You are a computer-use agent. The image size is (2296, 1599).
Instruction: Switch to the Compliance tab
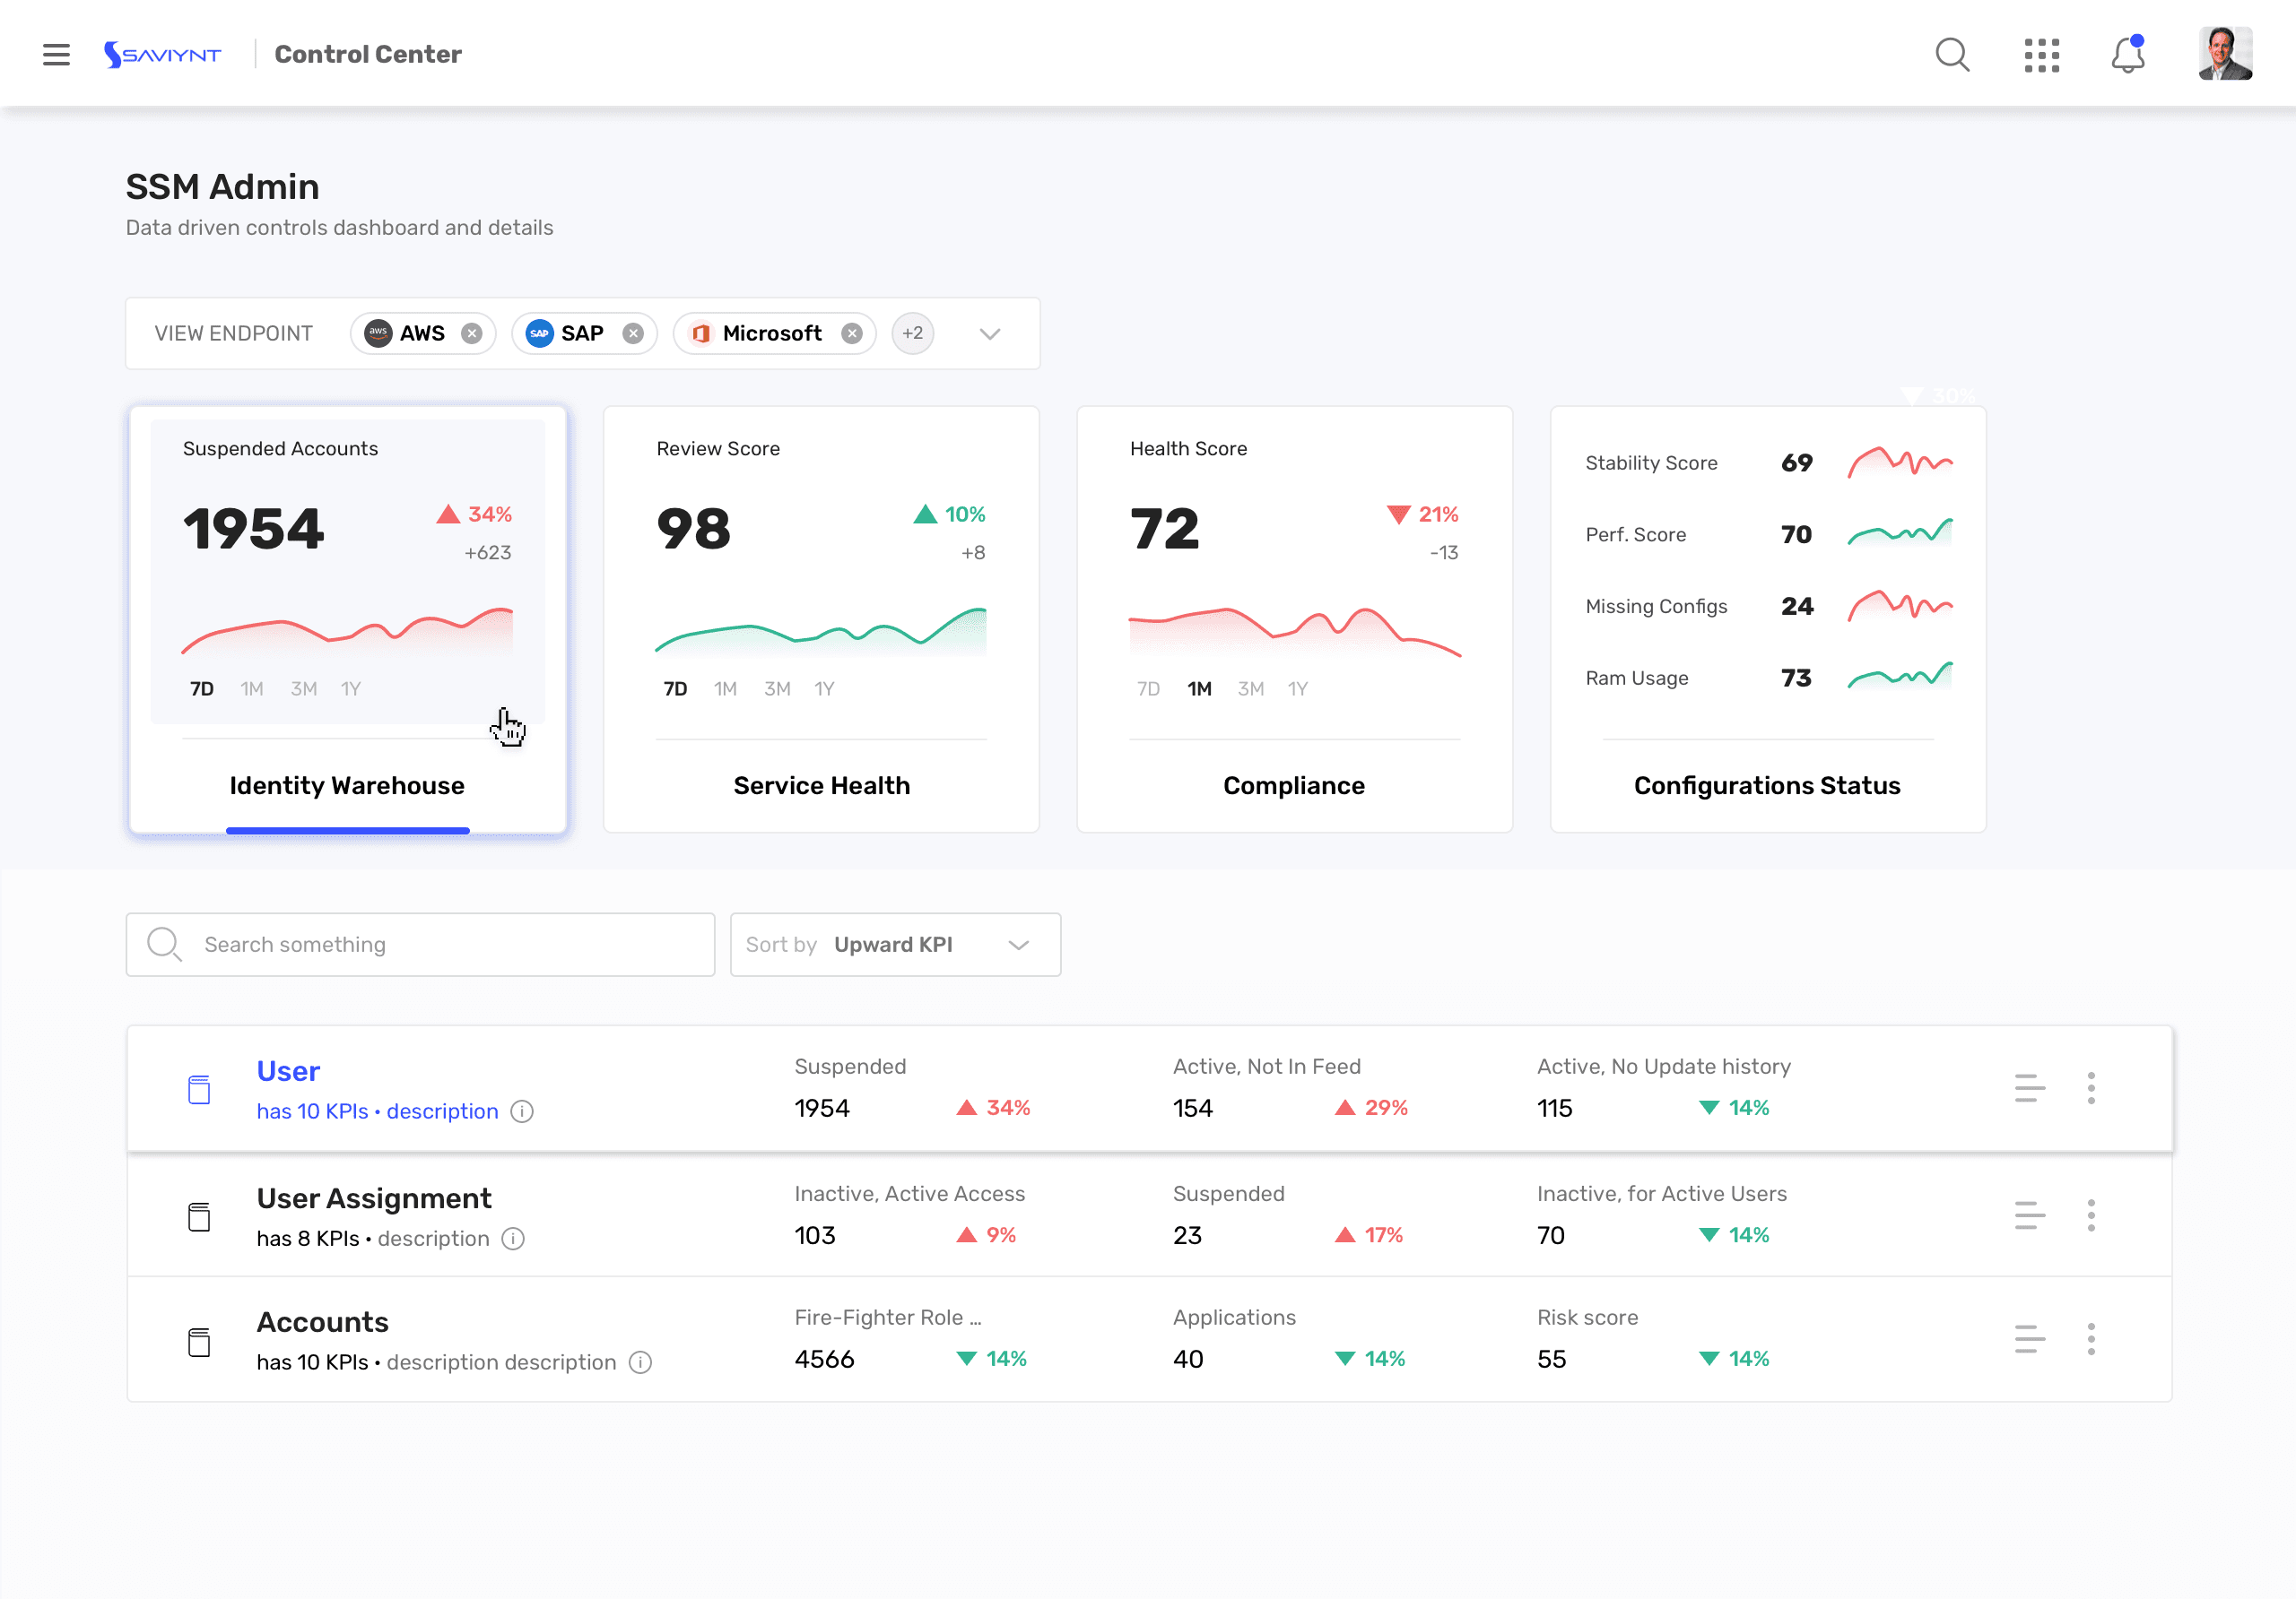tap(1293, 785)
